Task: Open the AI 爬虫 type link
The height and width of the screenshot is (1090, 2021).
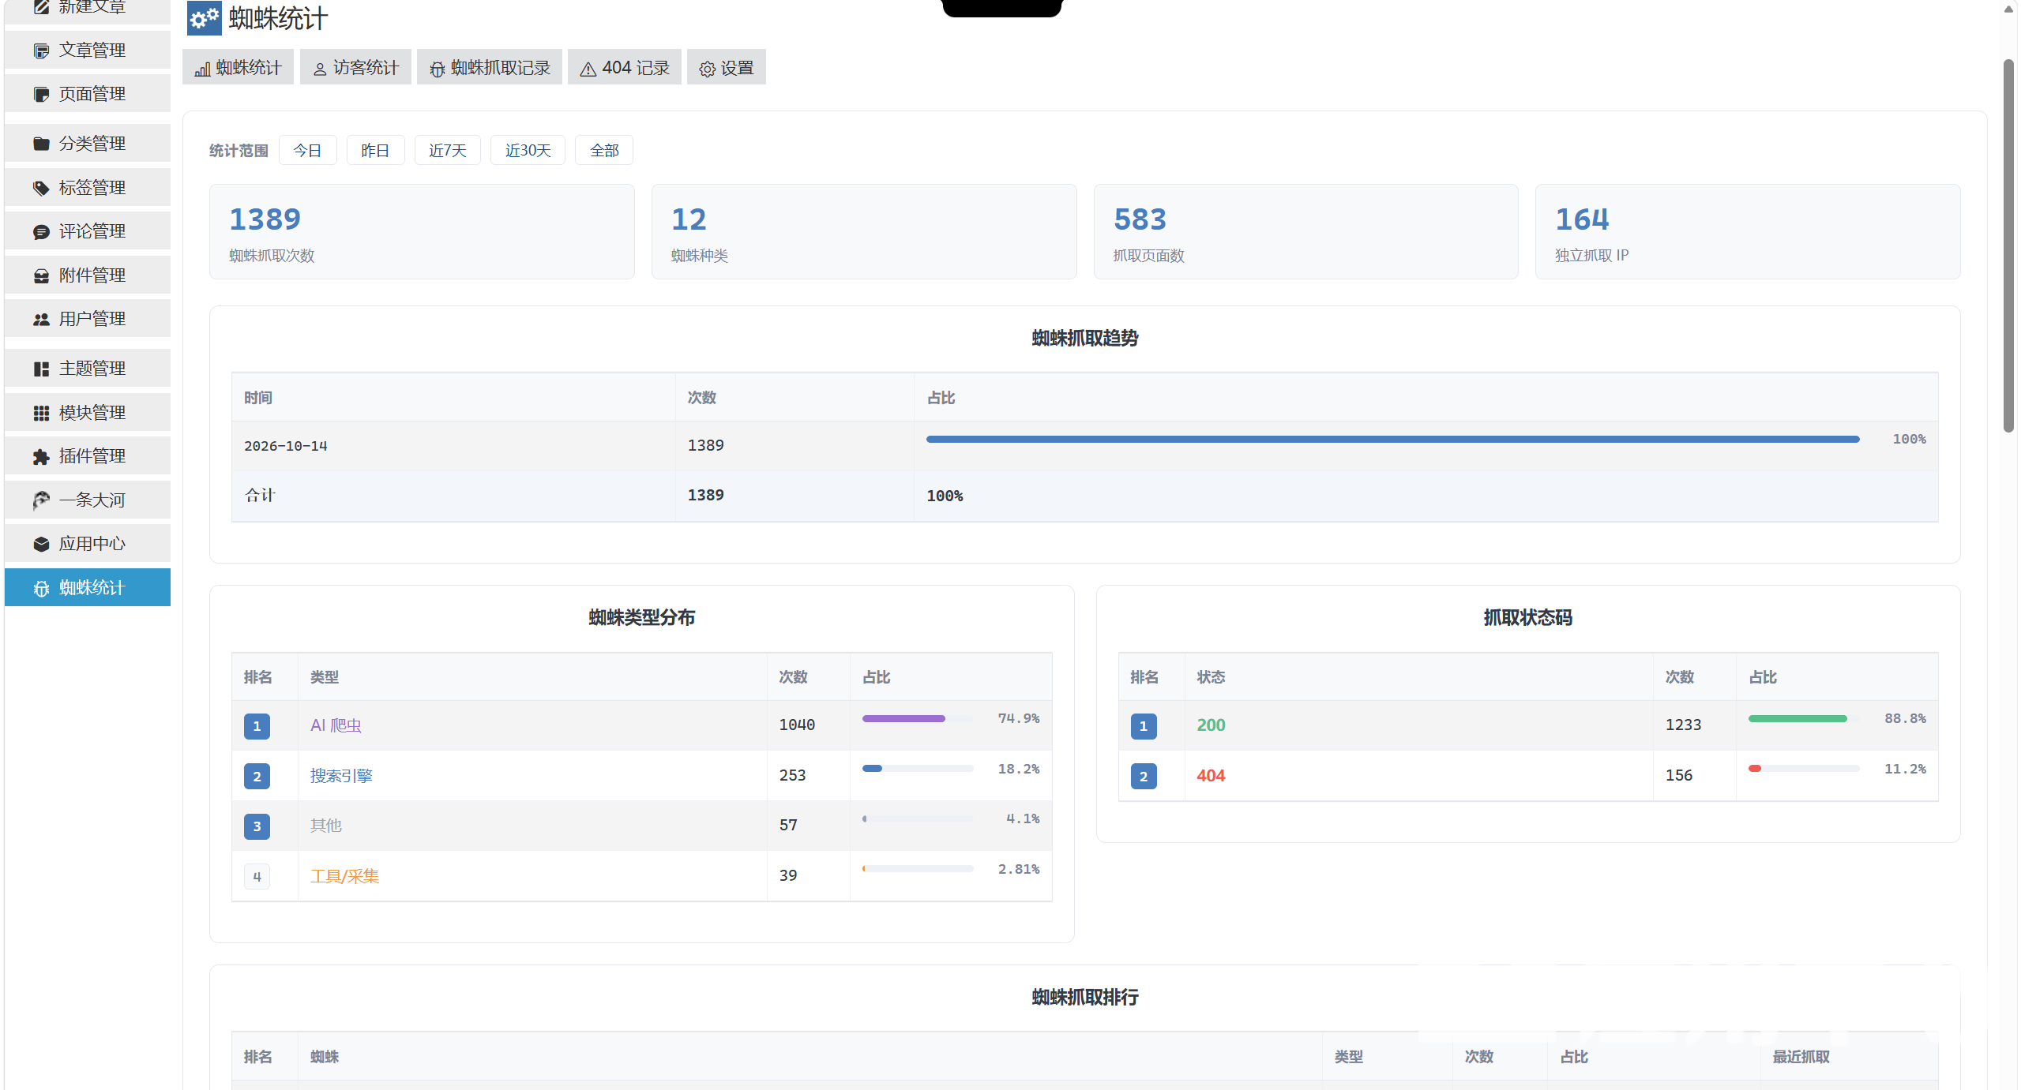Action: pyautogui.click(x=336, y=725)
